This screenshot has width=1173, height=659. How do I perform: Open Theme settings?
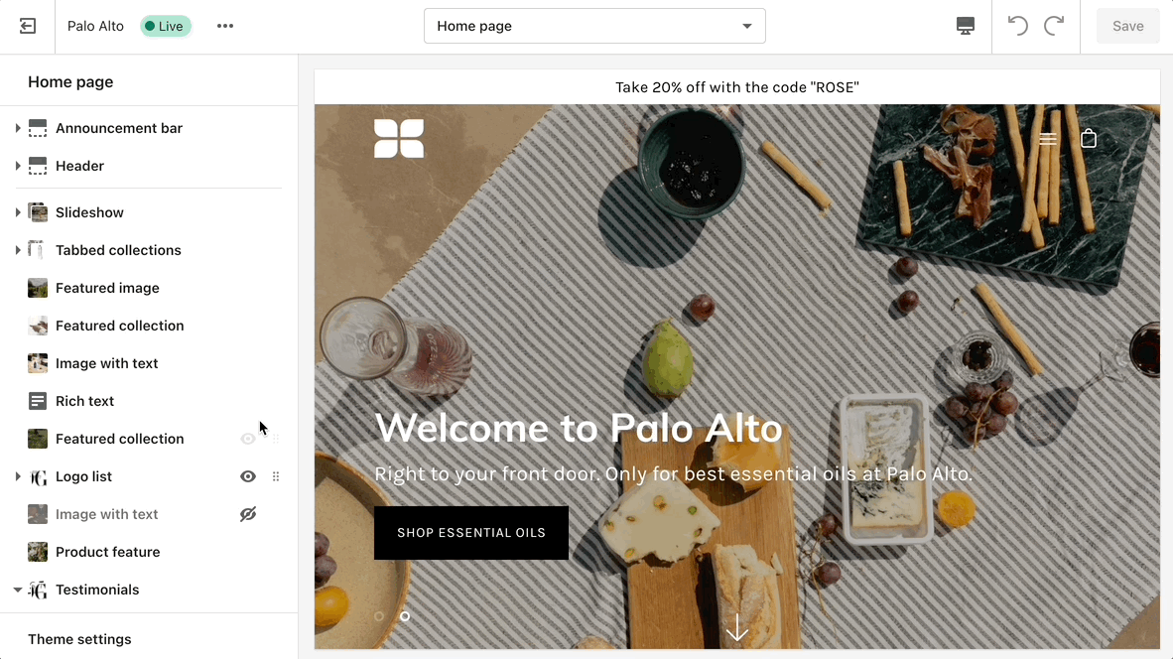tap(79, 639)
